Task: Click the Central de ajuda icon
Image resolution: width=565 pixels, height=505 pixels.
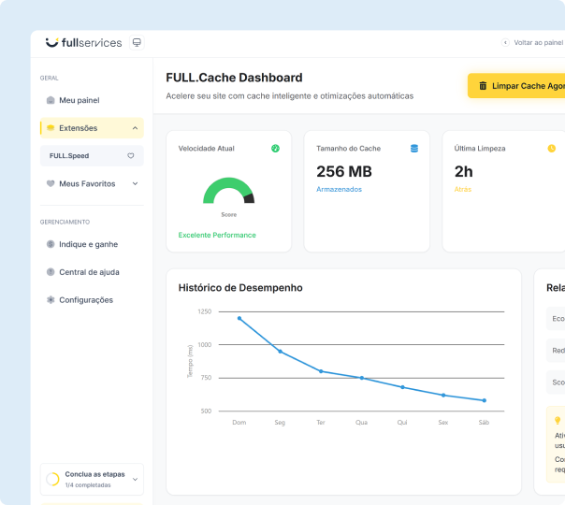Action: point(51,272)
